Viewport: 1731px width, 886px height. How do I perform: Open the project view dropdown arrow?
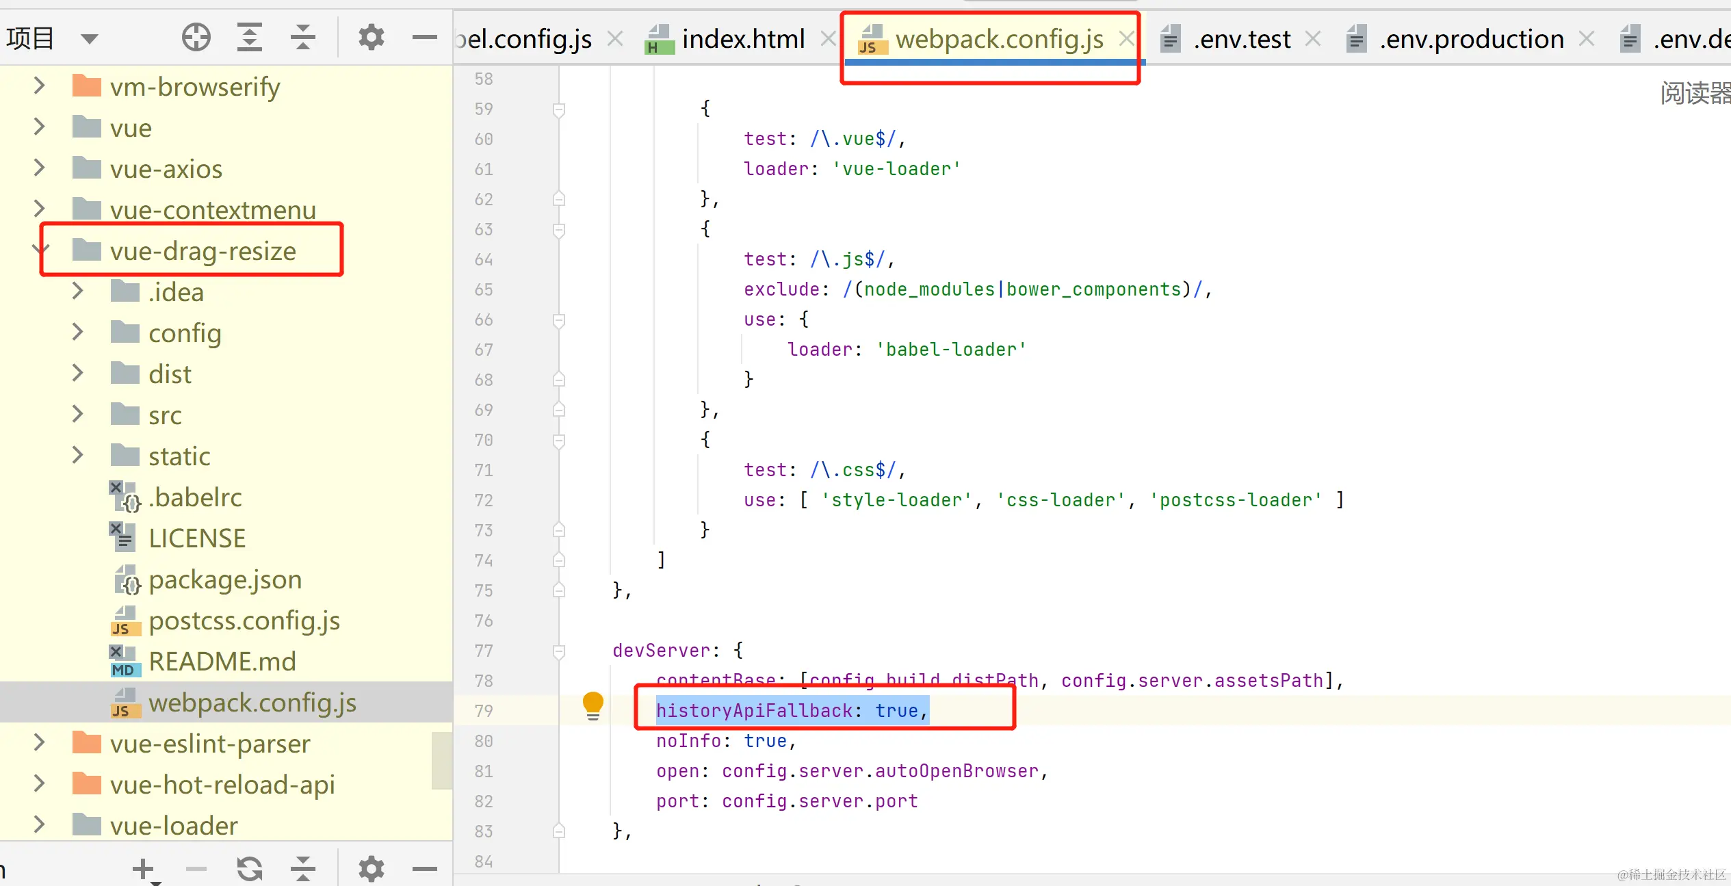pos(89,38)
